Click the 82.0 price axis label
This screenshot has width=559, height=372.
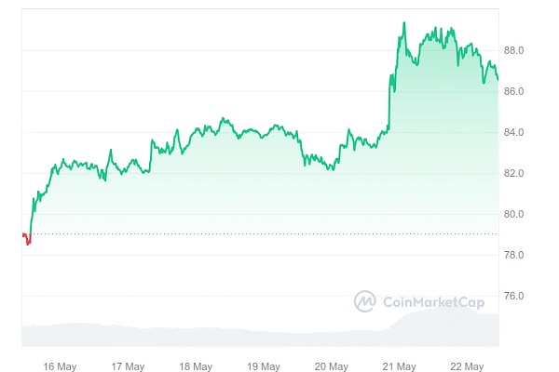pyautogui.click(x=514, y=173)
